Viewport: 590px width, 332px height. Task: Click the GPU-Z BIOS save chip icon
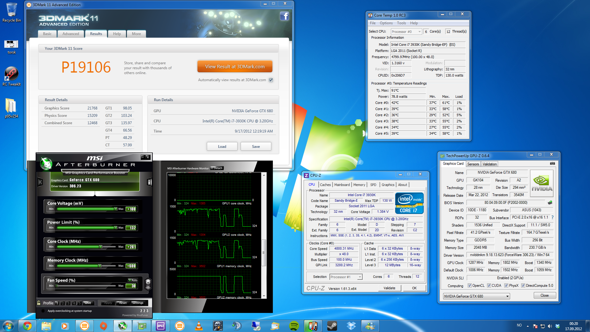tap(550, 203)
